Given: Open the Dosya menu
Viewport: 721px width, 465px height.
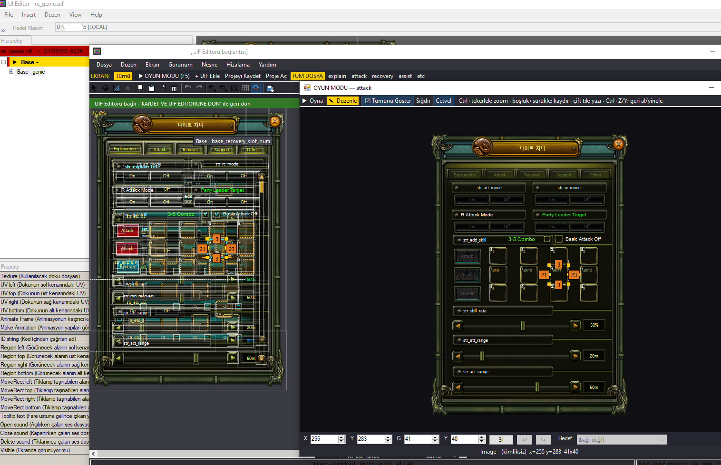Looking at the screenshot, I should tap(104, 65).
